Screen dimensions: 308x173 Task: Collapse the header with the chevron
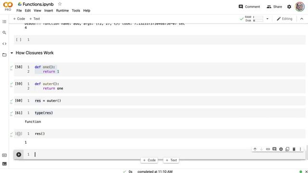(x=302, y=19)
